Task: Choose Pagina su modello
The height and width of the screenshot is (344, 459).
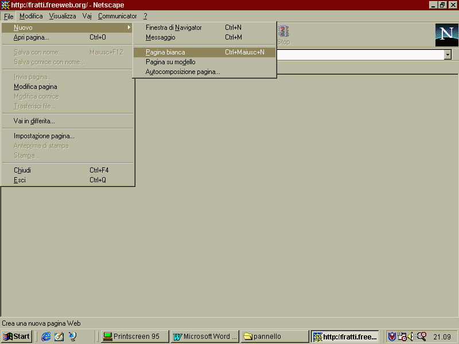Action: point(205,62)
